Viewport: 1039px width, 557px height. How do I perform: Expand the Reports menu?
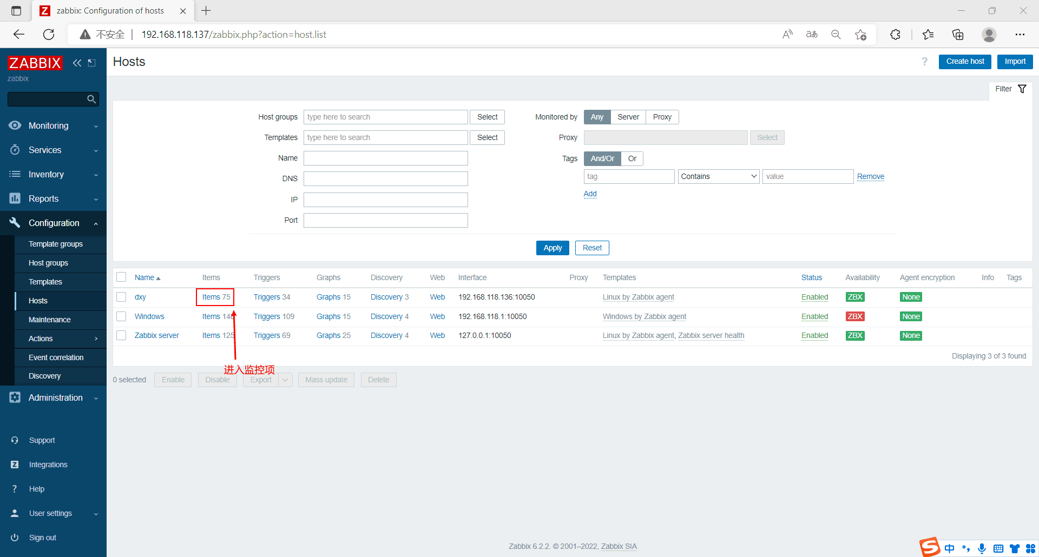[53, 198]
